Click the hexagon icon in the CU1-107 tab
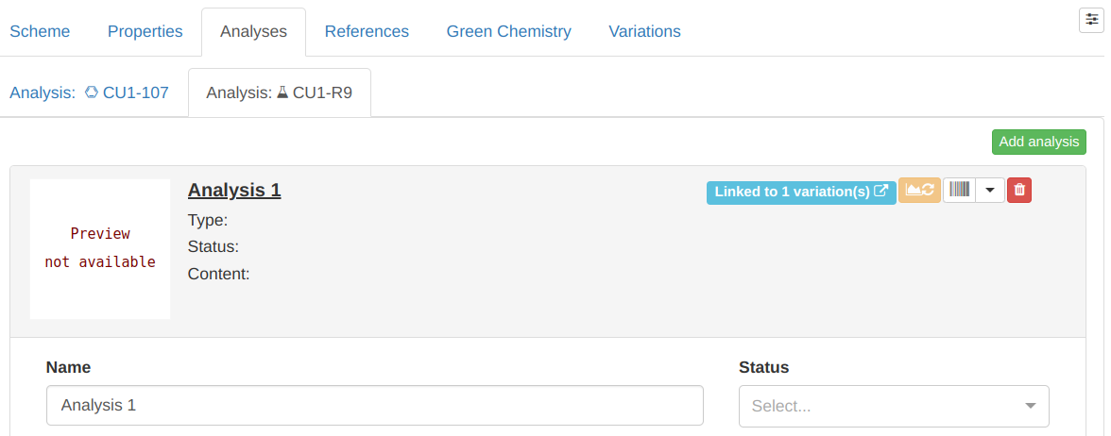Screen dimensions: 1111x436 92,92
